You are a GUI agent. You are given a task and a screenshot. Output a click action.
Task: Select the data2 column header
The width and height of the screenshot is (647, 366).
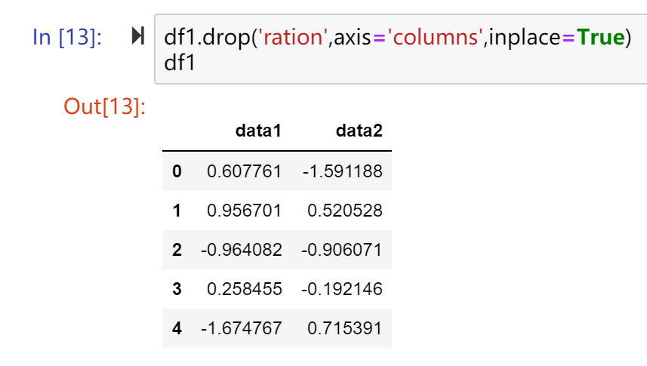359,131
